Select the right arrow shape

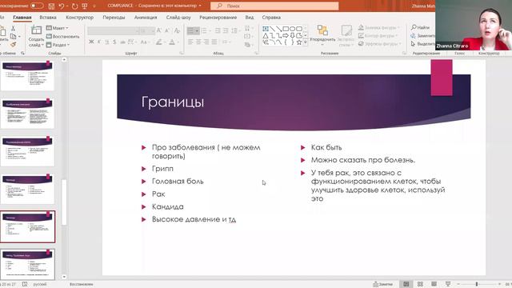(286, 35)
